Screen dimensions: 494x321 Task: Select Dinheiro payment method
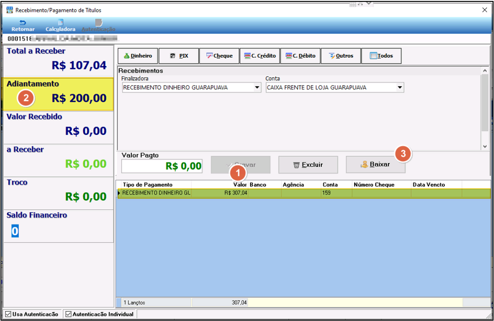pyautogui.click(x=138, y=56)
